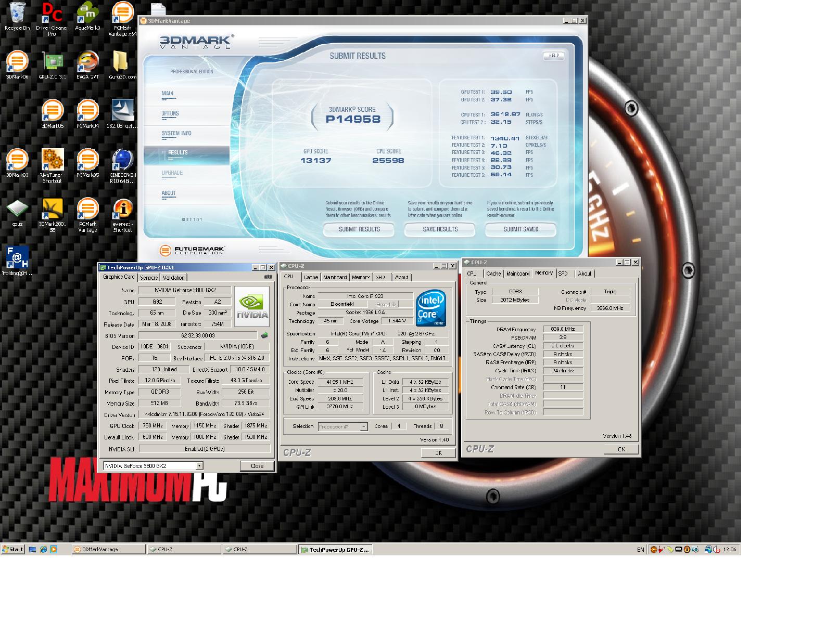This screenshot has width=838, height=624.
Task: Click the SUBMIT RESULTS button
Action: (359, 229)
